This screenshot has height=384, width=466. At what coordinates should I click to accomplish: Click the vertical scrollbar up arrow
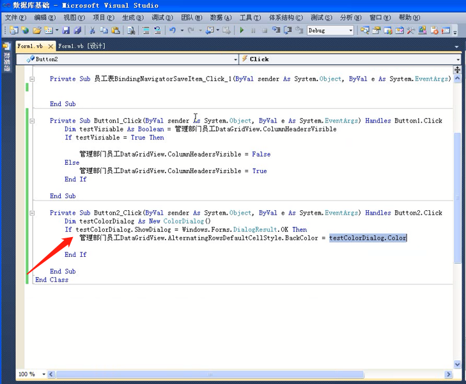pyautogui.click(x=458, y=79)
